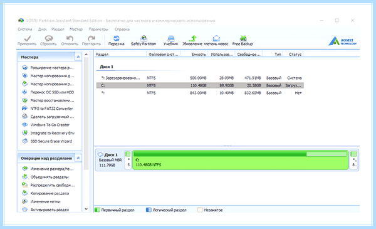The width and height of the screenshot is (376, 229).
Task: Click the Незанятое legend swatch
Action: 200,210
